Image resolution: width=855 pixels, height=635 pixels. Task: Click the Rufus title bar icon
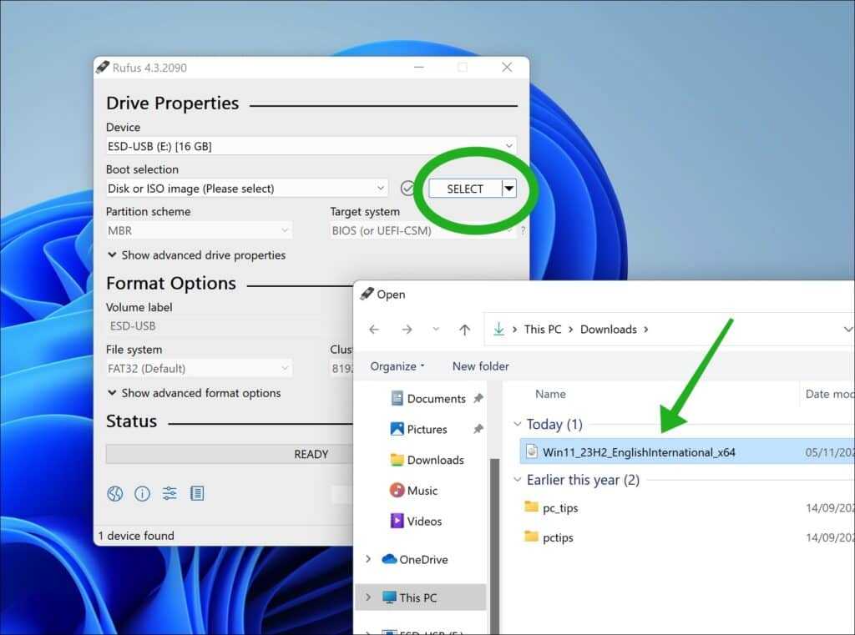point(103,67)
